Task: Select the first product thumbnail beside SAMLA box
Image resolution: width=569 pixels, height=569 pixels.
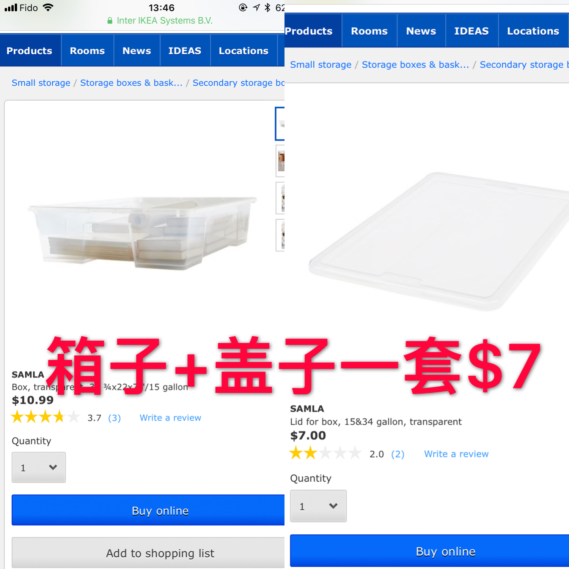Action: [280, 124]
